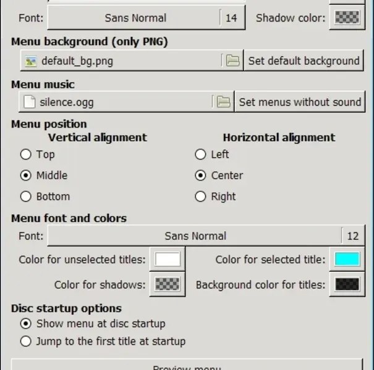Click the default_bg.png image file icon
The width and height of the screenshot is (374, 370).
point(31,60)
